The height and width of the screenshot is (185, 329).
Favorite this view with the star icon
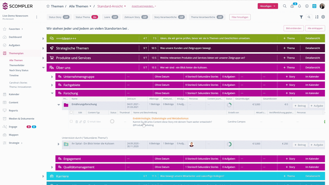(48, 6)
